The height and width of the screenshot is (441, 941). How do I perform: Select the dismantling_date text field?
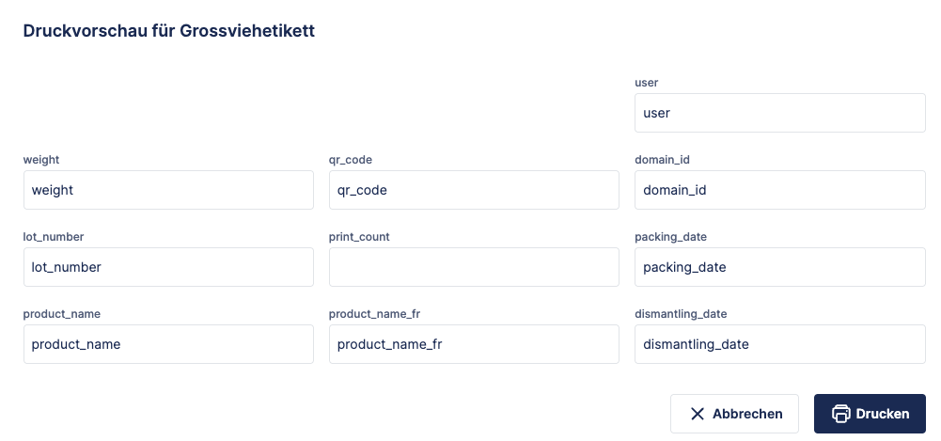pyautogui.click(x=779, y=344)
